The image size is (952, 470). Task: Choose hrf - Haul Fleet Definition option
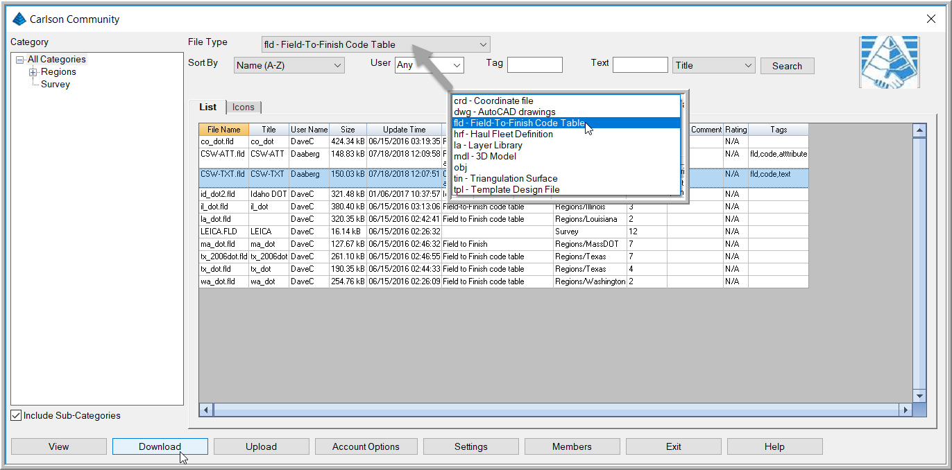[566, 134]
